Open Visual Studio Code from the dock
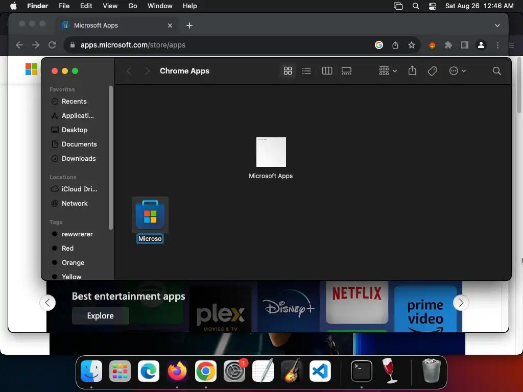This screenshot has width=523, height=392. (320, 371)
